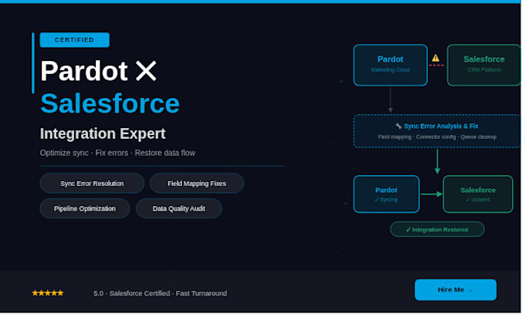Image resolution: width=525 pixels, height=317 pixels.
Task: Click the 'Marketing Cloud' subtitle
Action: pos(391,69)
